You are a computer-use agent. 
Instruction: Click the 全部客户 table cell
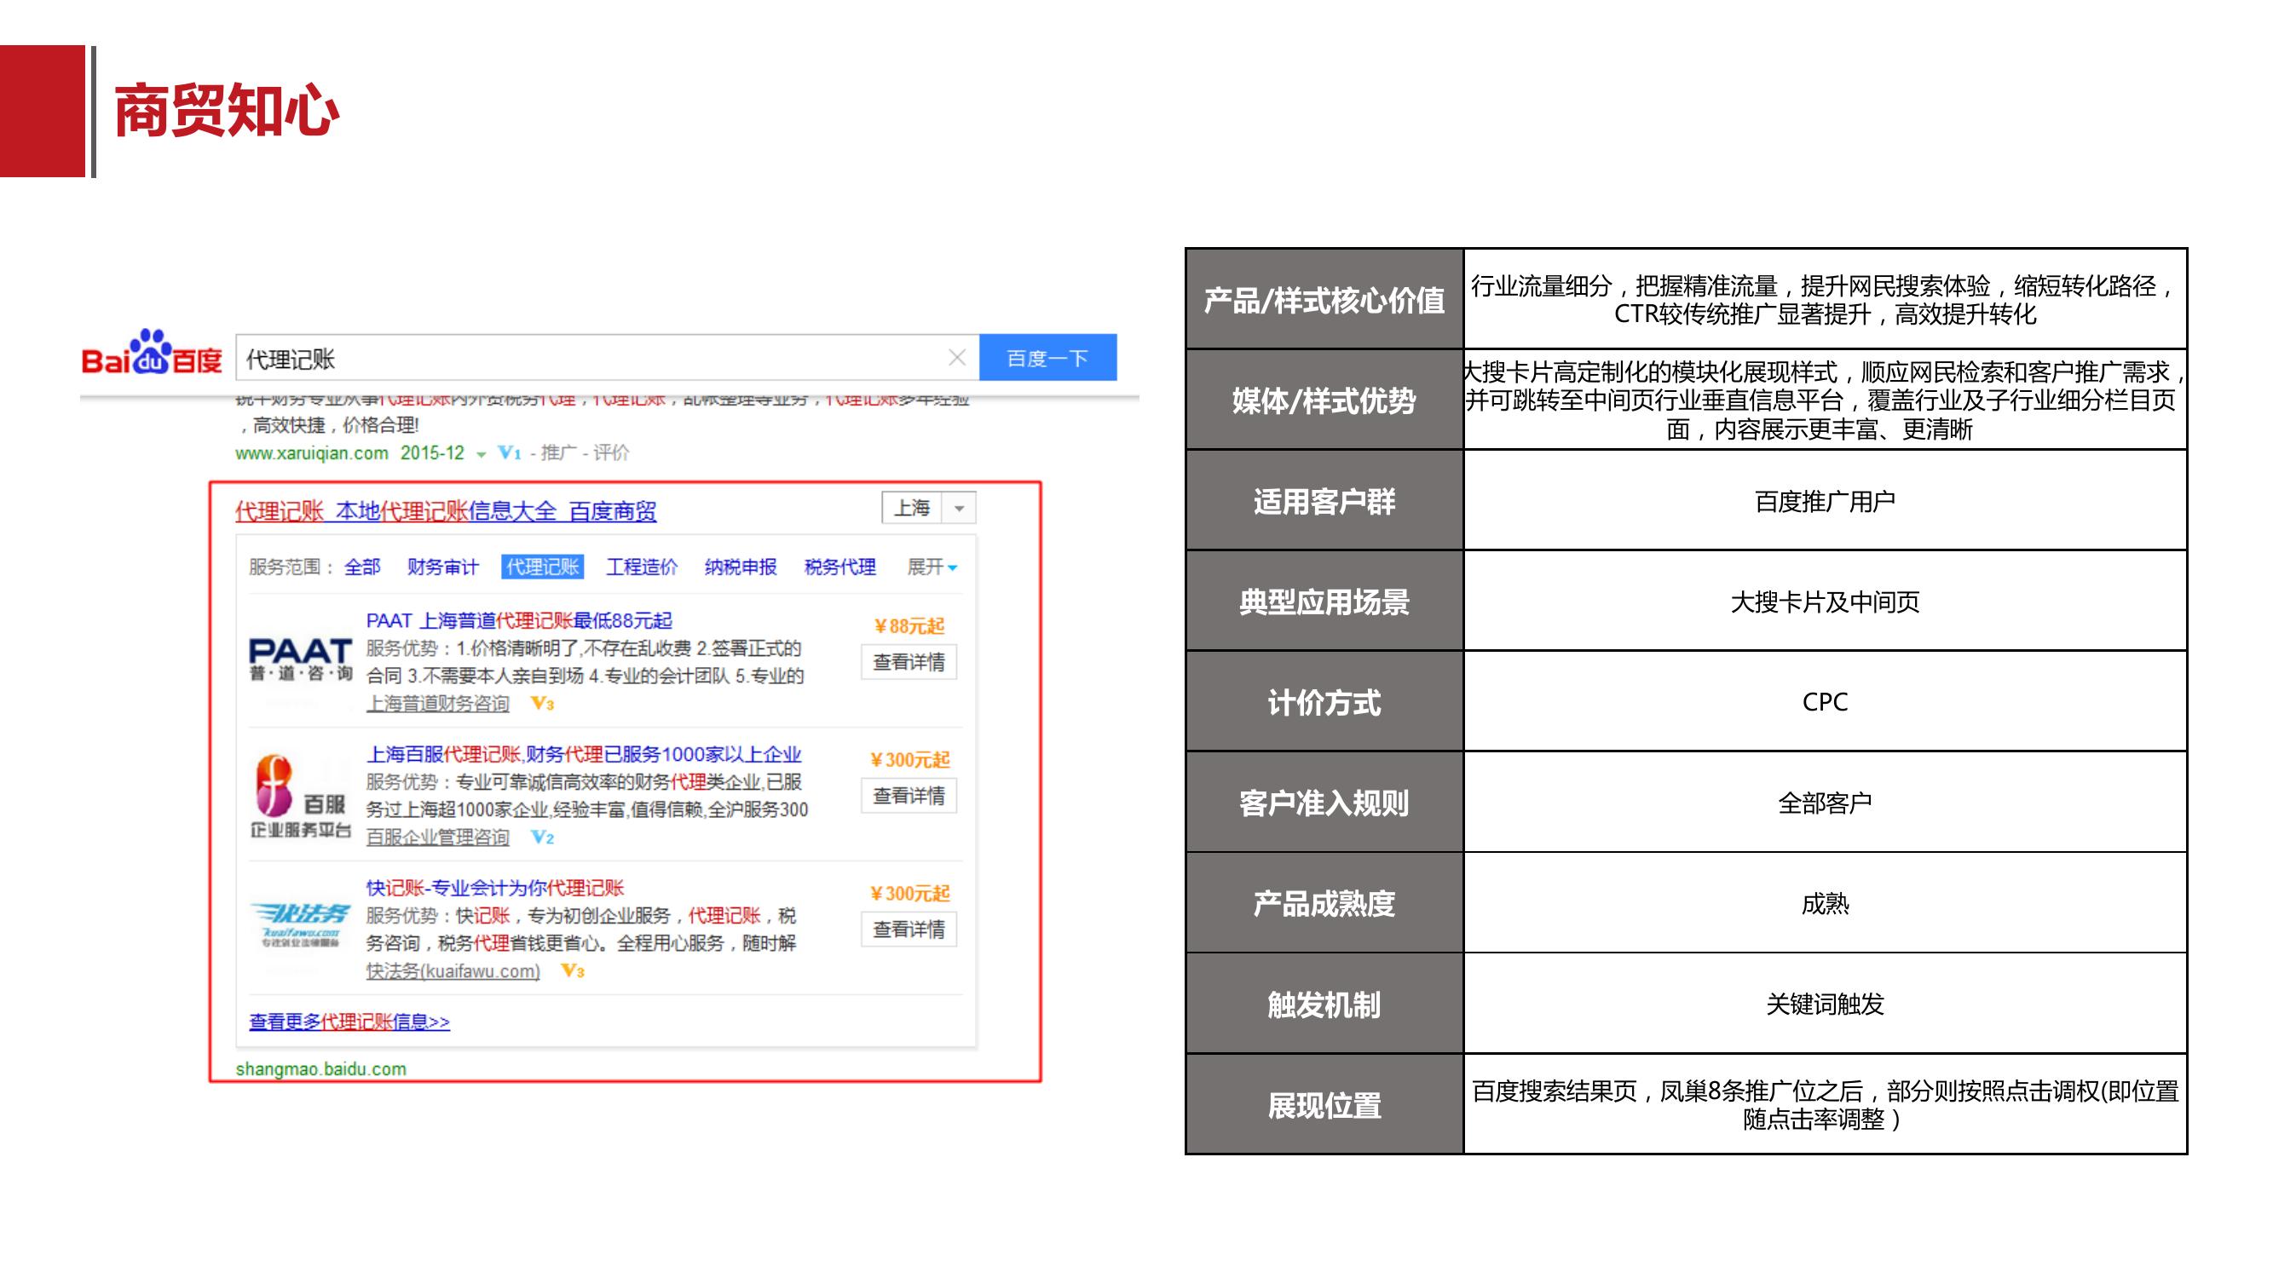pos(1825,802)
